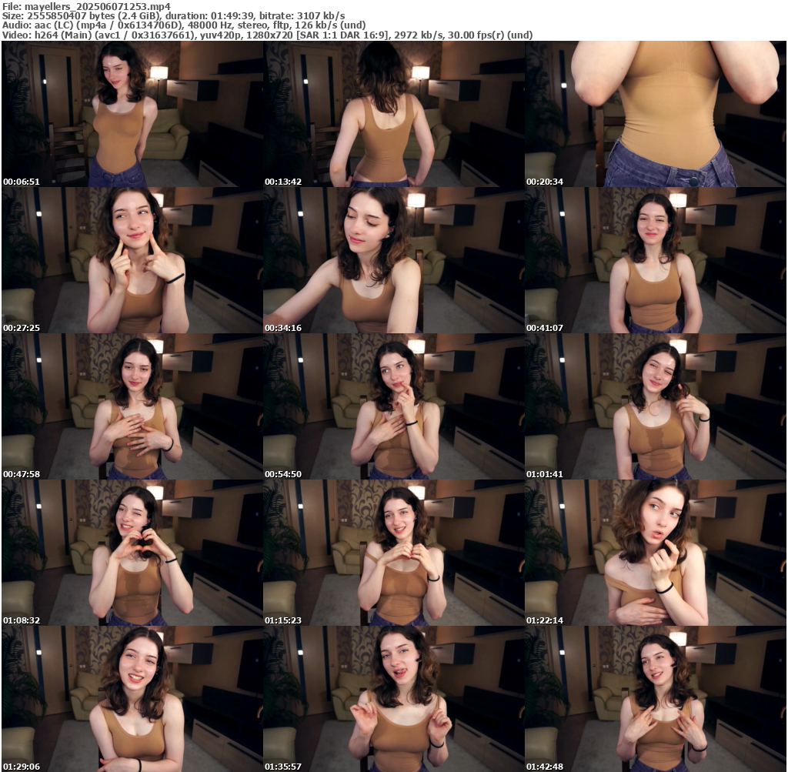The height and width of the screenshot is (772, 788).
Task: Pick the thumbnail at 01:22:14
Action: tap(656, 553)
